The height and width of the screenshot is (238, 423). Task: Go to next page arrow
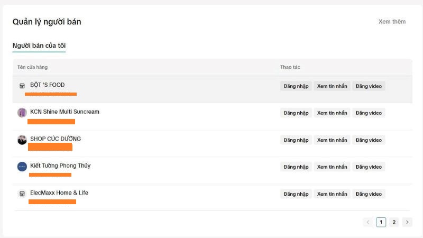tap(407, 222)
